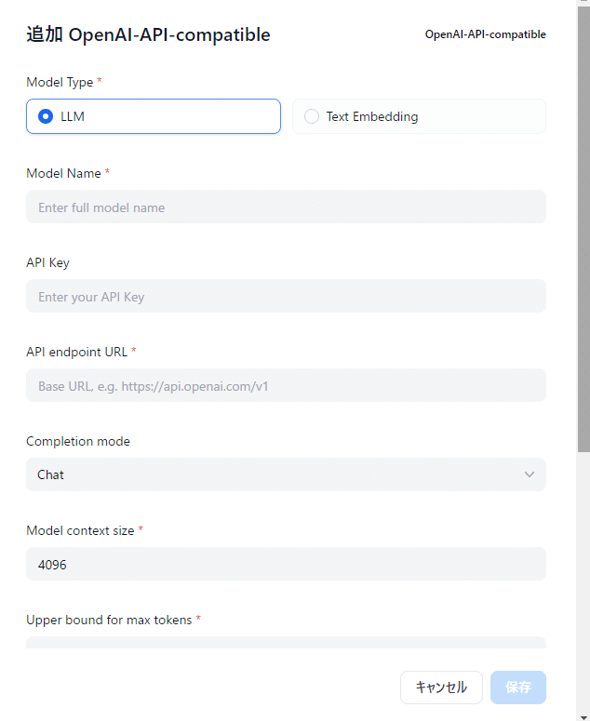Focus the API endpoint URL field
This screenshot has width=590, height=721.
pos(285,385)
